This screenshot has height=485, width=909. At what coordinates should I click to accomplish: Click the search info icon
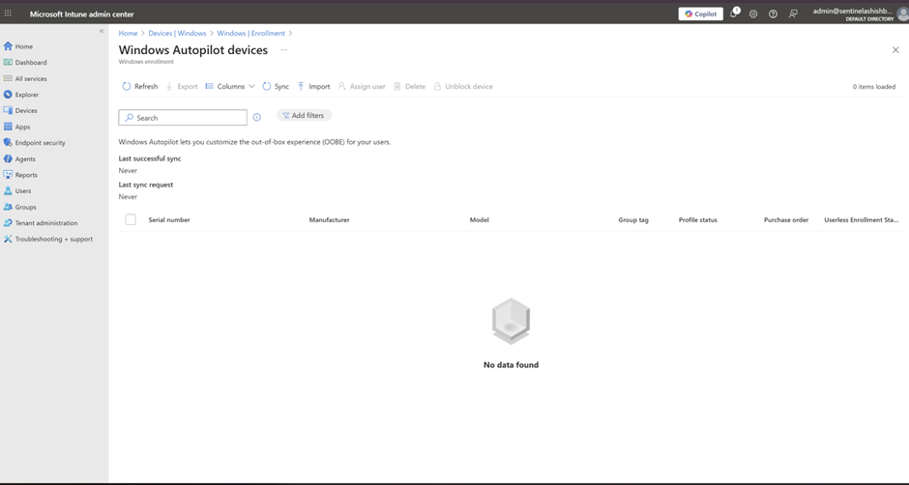(256, 118)
